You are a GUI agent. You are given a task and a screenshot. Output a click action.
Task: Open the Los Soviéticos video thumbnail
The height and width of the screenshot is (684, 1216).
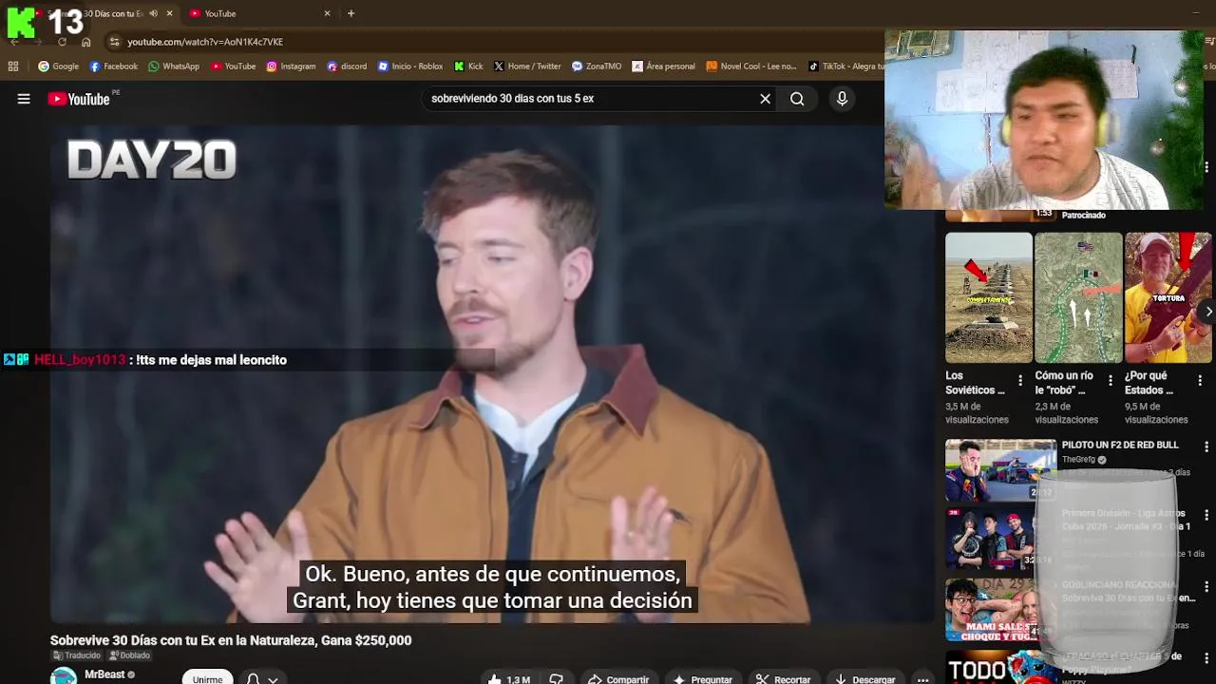tap(988, 297)
